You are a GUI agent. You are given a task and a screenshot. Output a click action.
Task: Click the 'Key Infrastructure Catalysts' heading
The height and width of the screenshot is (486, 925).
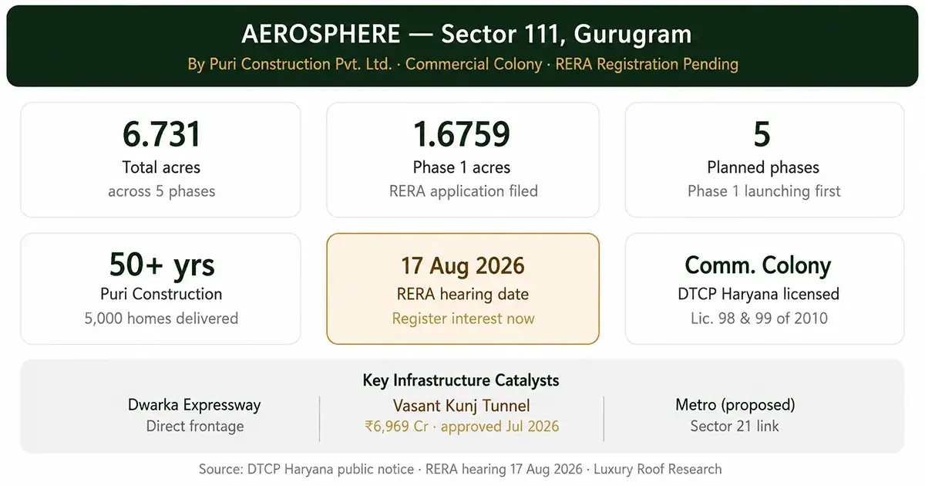click(x=461, y=380)
